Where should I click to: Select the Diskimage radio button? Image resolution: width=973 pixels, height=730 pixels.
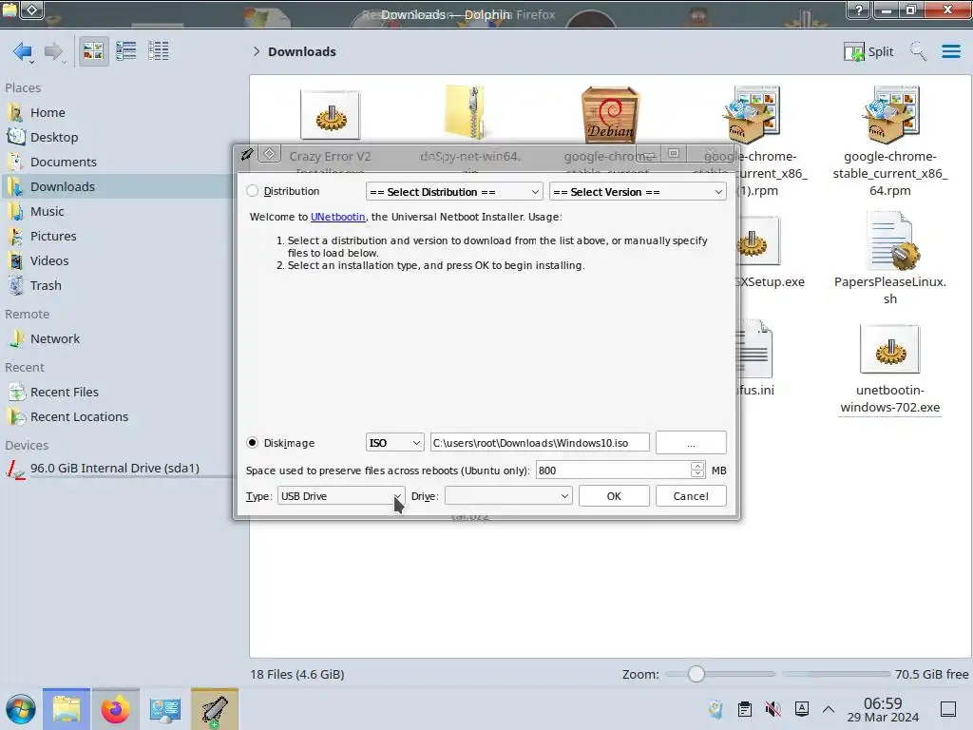pyautogui.click(x=252, y=443)
